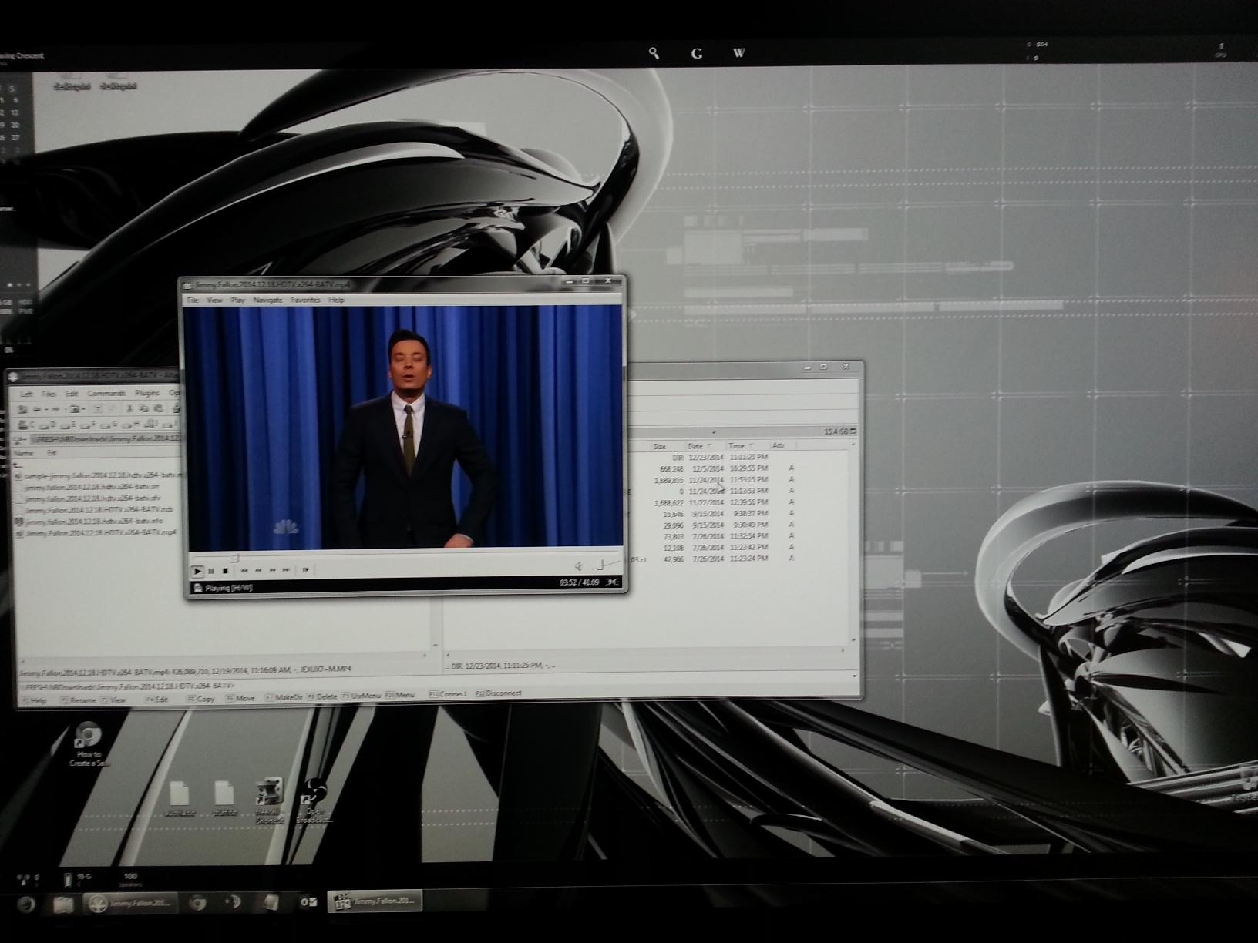
Task: Click the G icon in the top bar
Action: point(697,53)
